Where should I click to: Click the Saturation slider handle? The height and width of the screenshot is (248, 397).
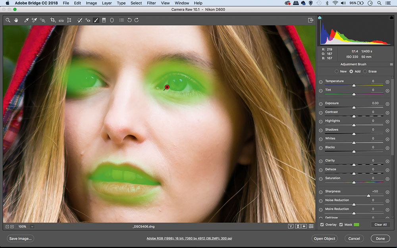(354, 182)
